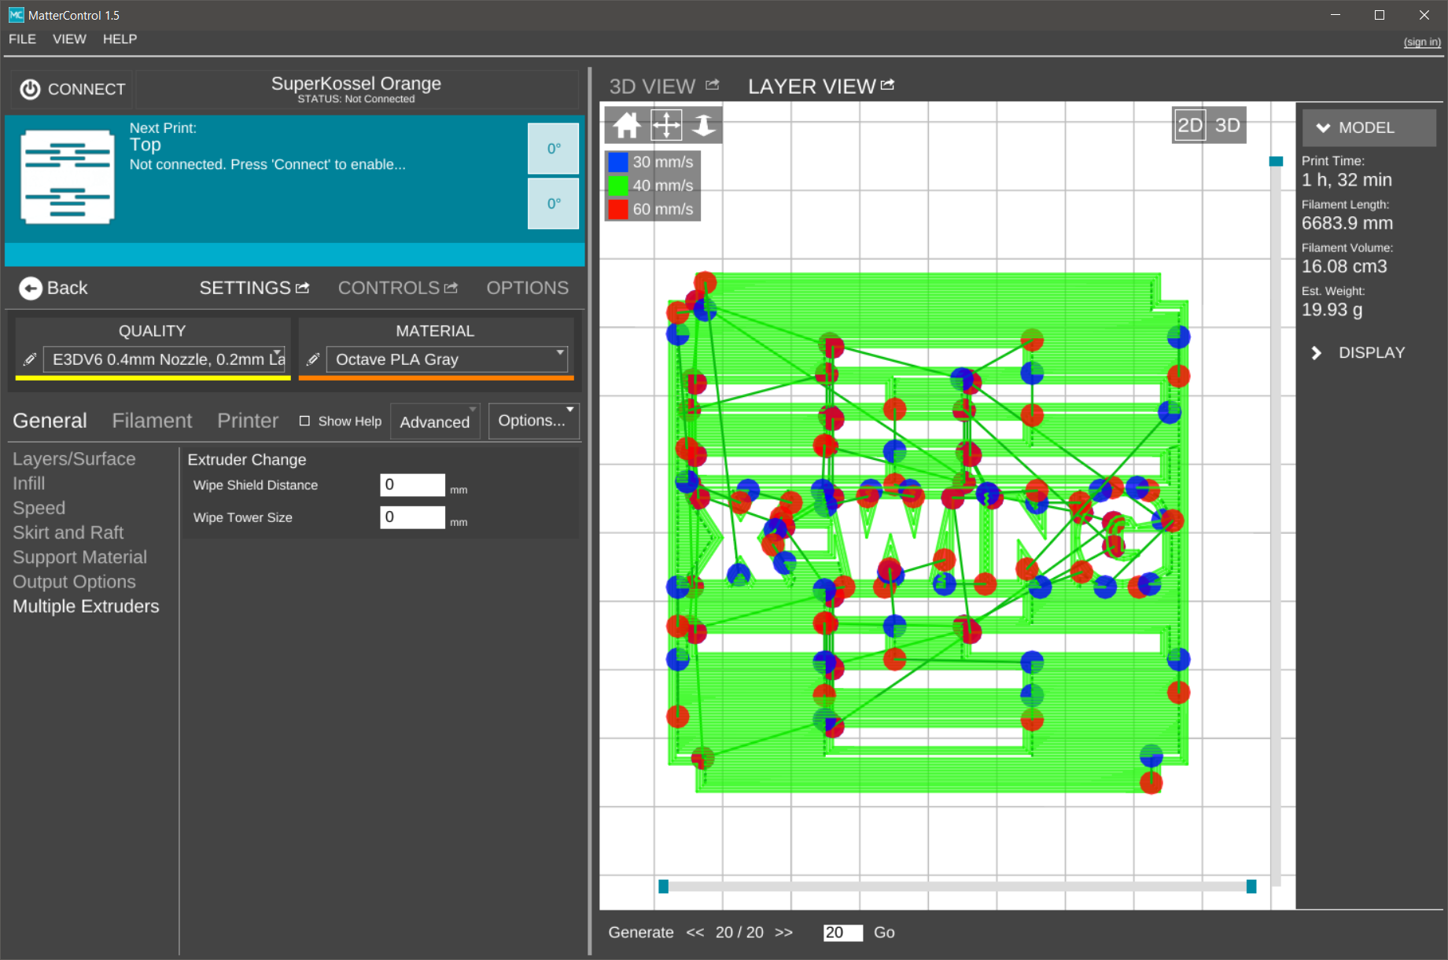
Task: Open the Quality preset dropdown
Action: click(164, 359)
